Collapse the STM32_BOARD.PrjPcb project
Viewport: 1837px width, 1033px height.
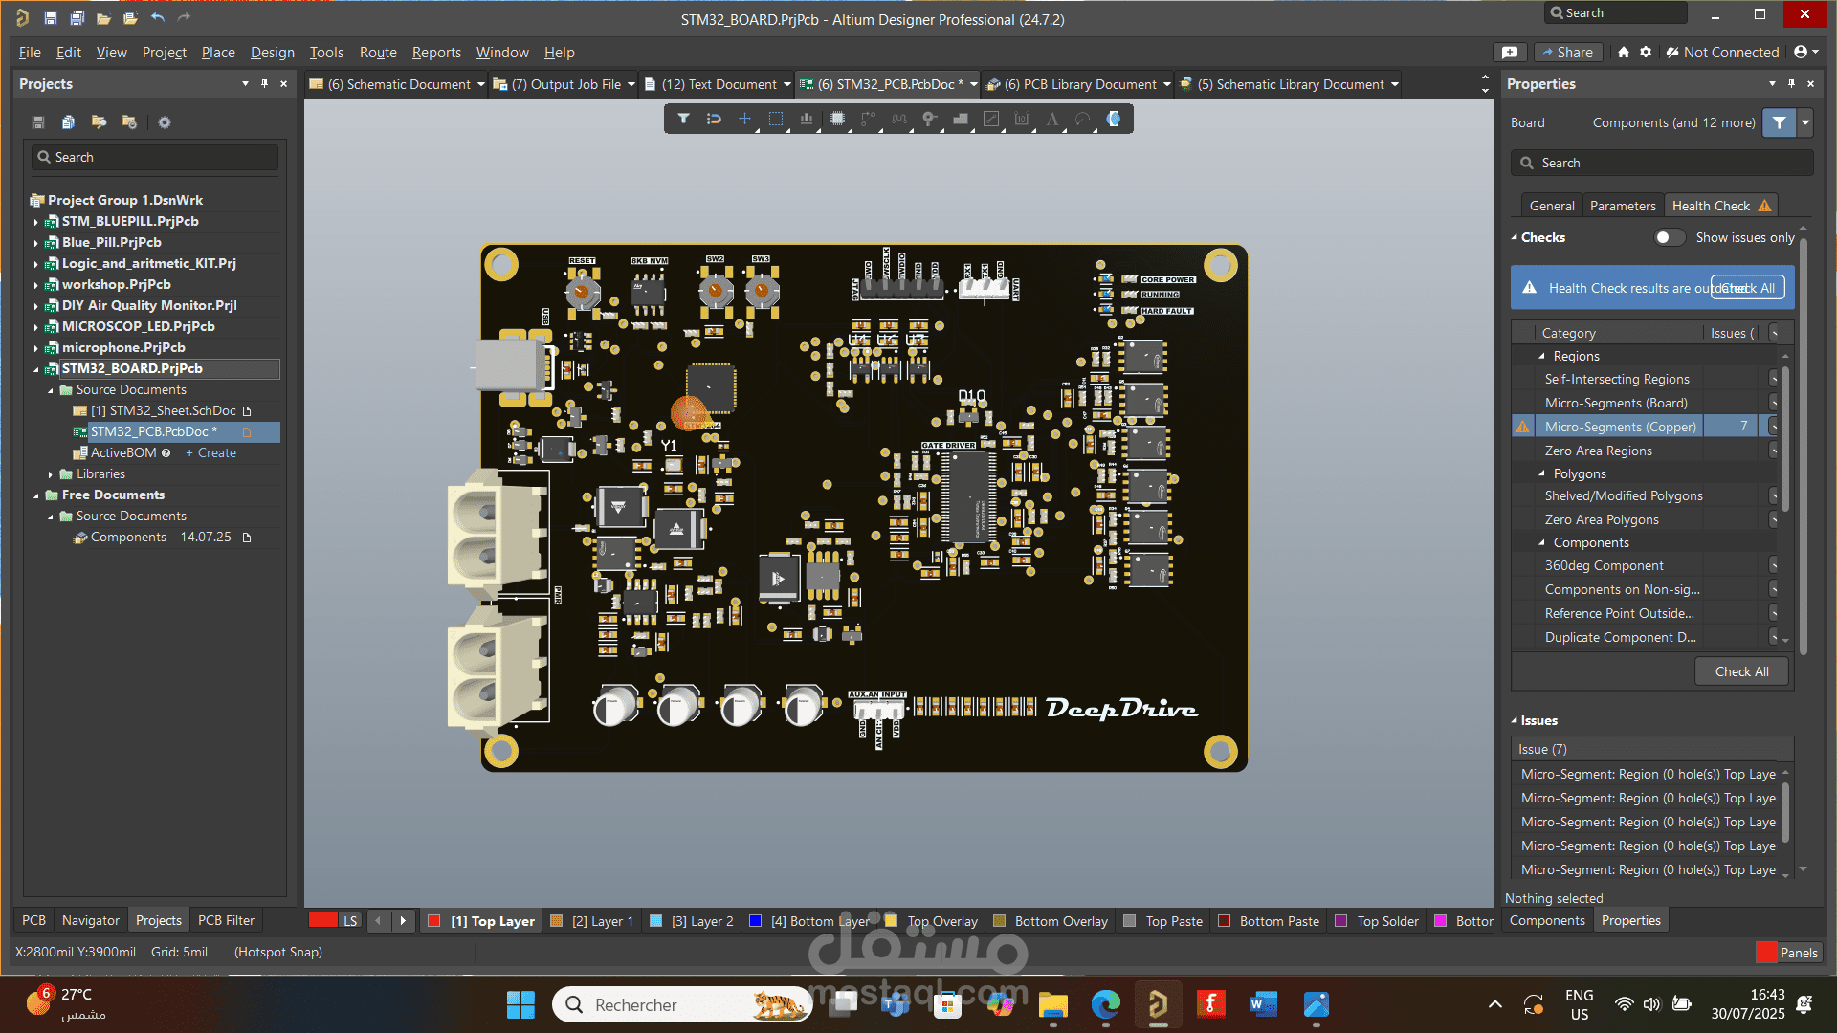[36, 369]
